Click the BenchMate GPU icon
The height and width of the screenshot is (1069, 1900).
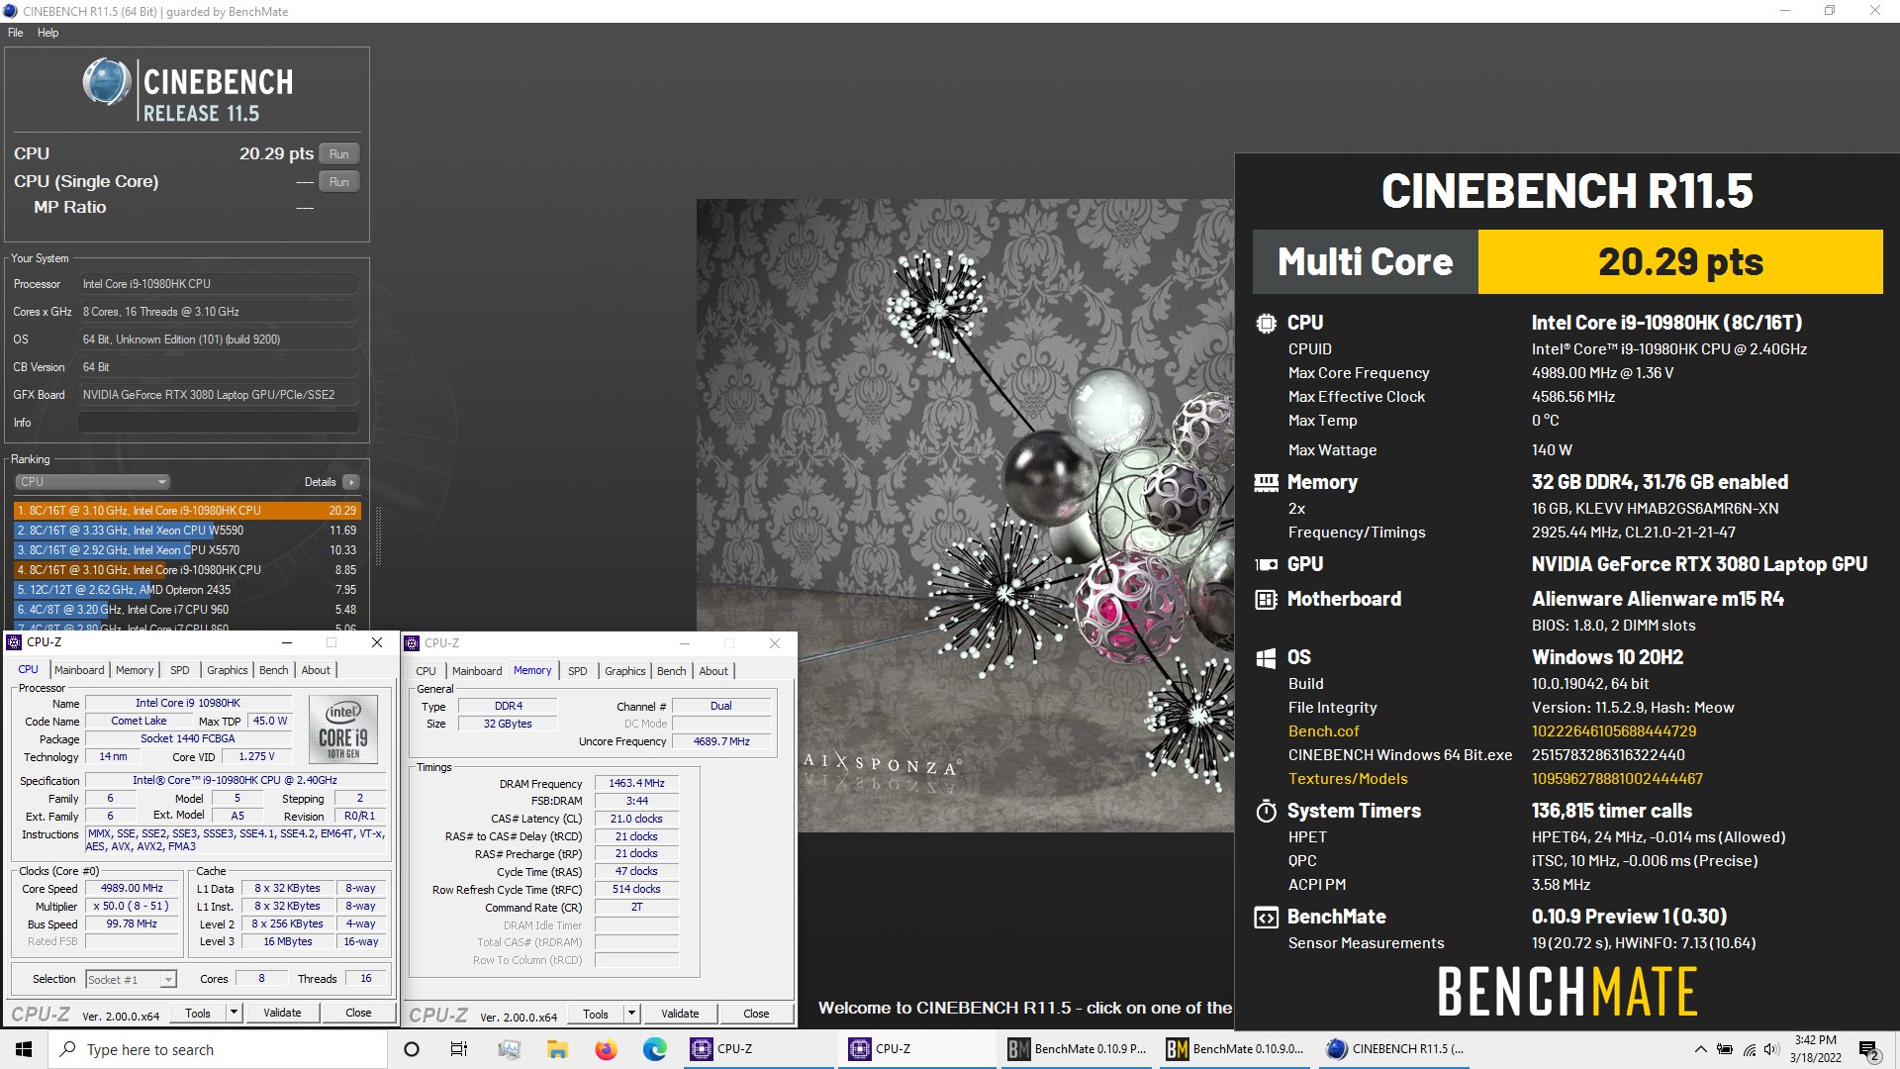[1266, 564]
